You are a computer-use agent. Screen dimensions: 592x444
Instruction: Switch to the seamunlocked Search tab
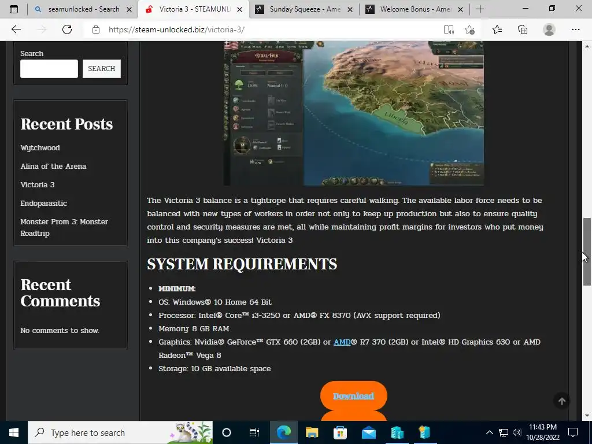pos(83,9)
